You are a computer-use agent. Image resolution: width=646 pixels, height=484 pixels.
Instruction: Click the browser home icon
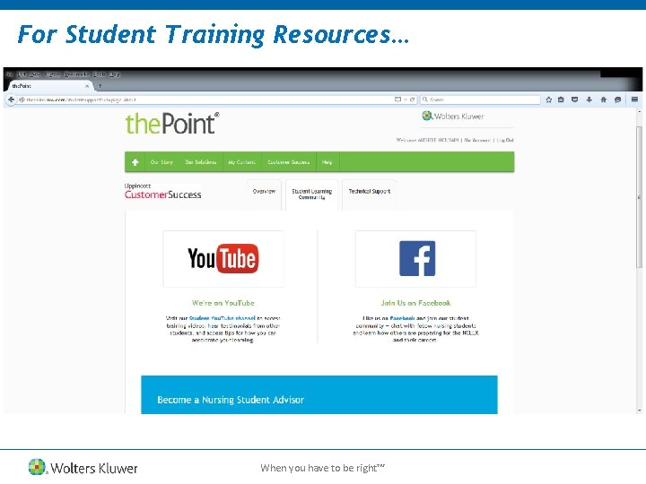coord(604,99)
